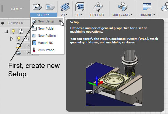Open the SETUP dropdown menu
The height and width of the screenshot is (114, 168).
pyautogui.click(x=43, y=15)
